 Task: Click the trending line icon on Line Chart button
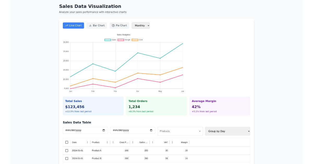click(67, 25)
